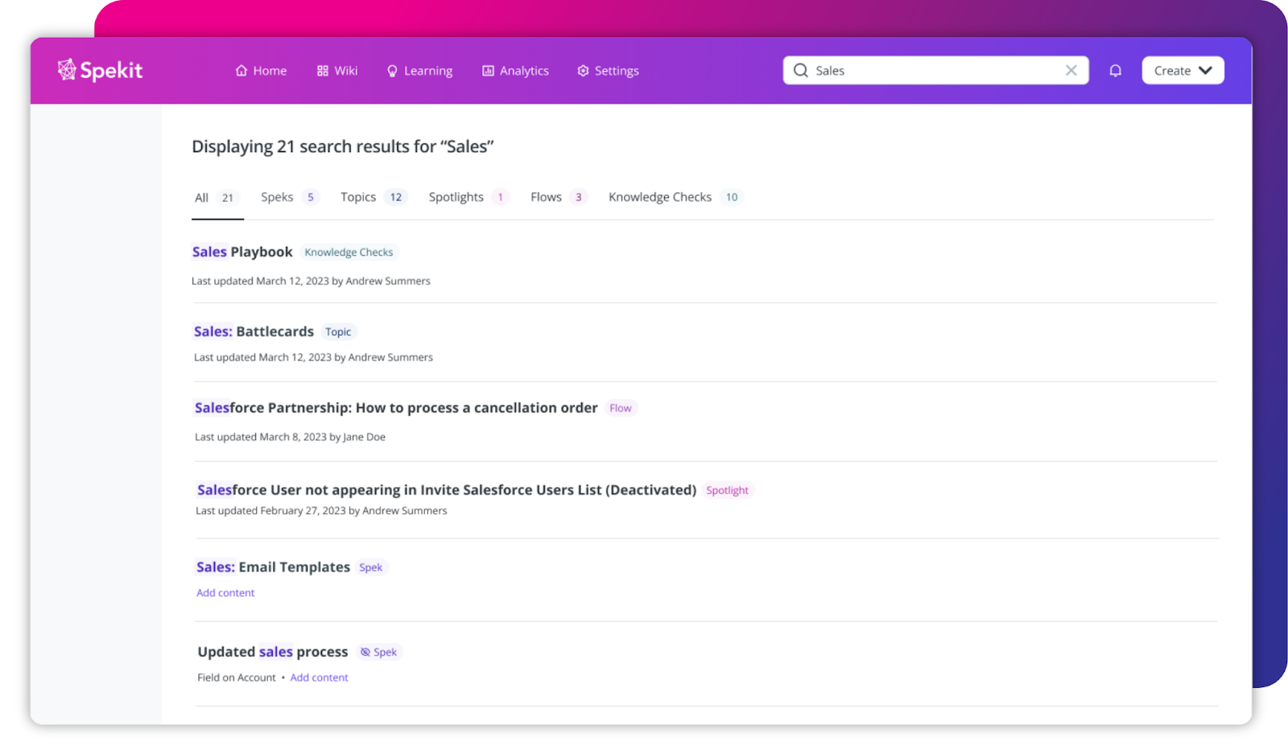1288x749 pixels.
Task: Switch to the Flows tab
Action: [559, 197]
